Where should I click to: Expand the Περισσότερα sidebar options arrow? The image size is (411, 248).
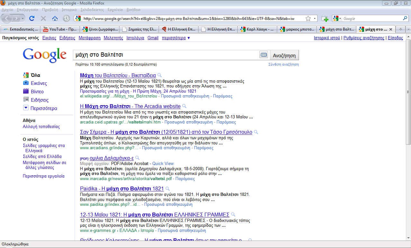click(x=26, y=108)
